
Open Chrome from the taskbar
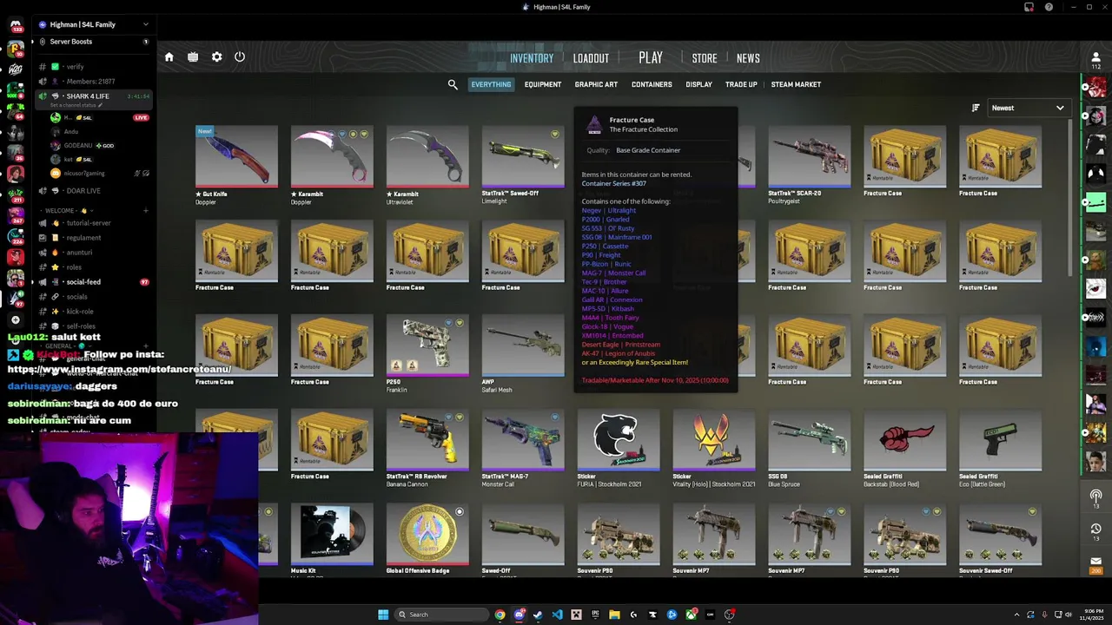500,615
